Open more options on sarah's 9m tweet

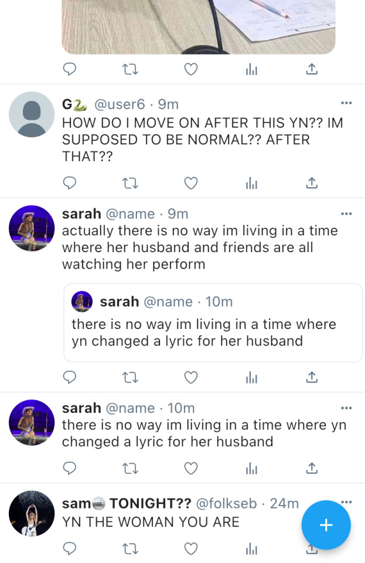(346, 213)
